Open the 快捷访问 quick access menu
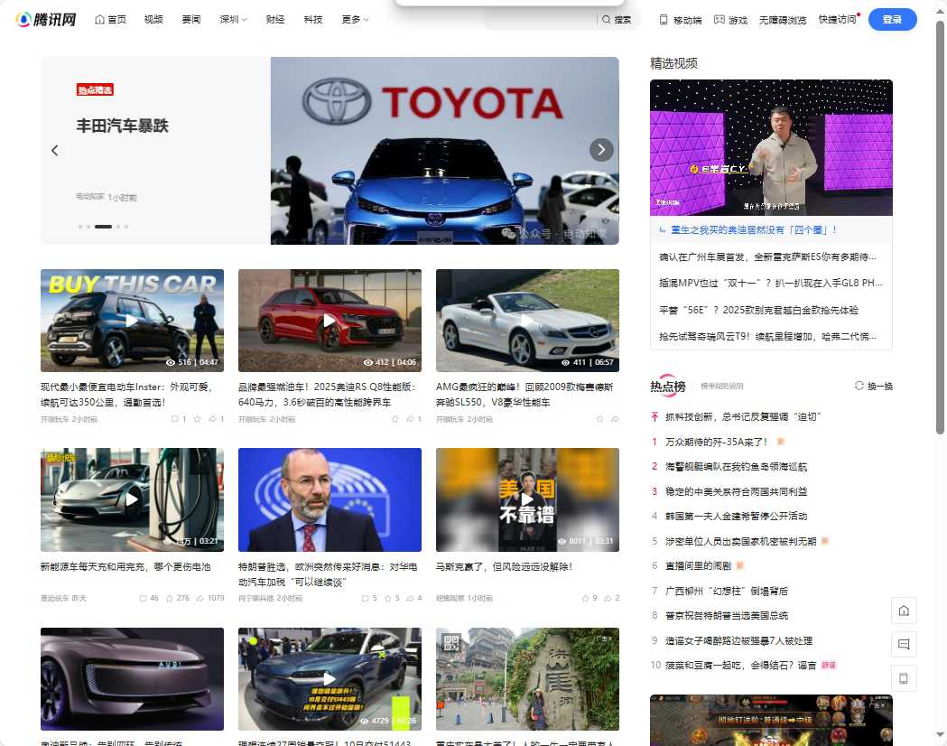947x746 pixels. pyautogui.click(x=837, y=19)
